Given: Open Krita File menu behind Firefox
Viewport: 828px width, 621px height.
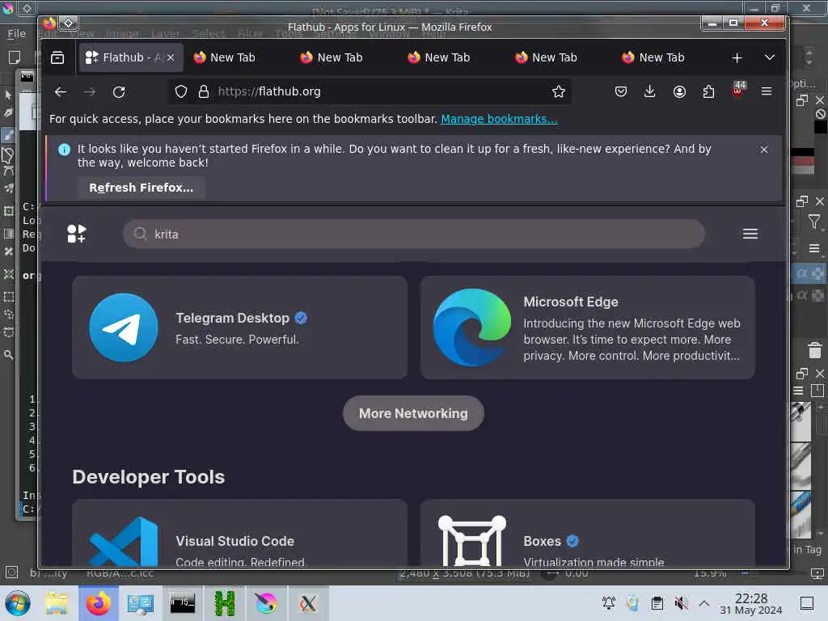Looking at the screenshot, I should tap(16, 34).
